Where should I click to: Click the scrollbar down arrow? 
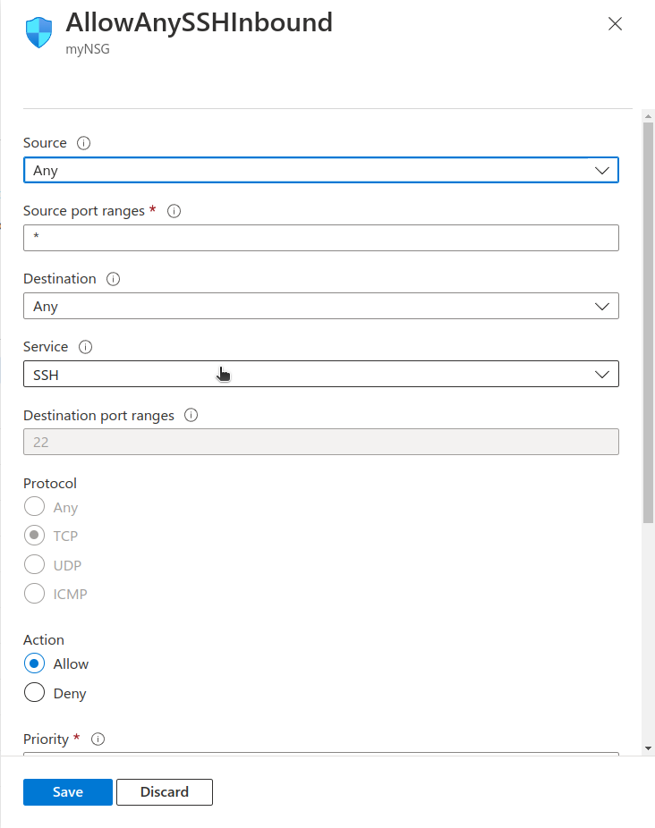coord(648,748)
